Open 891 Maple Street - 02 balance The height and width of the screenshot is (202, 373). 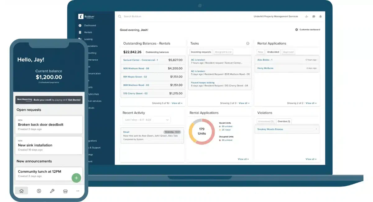click(x=153, y=77)
